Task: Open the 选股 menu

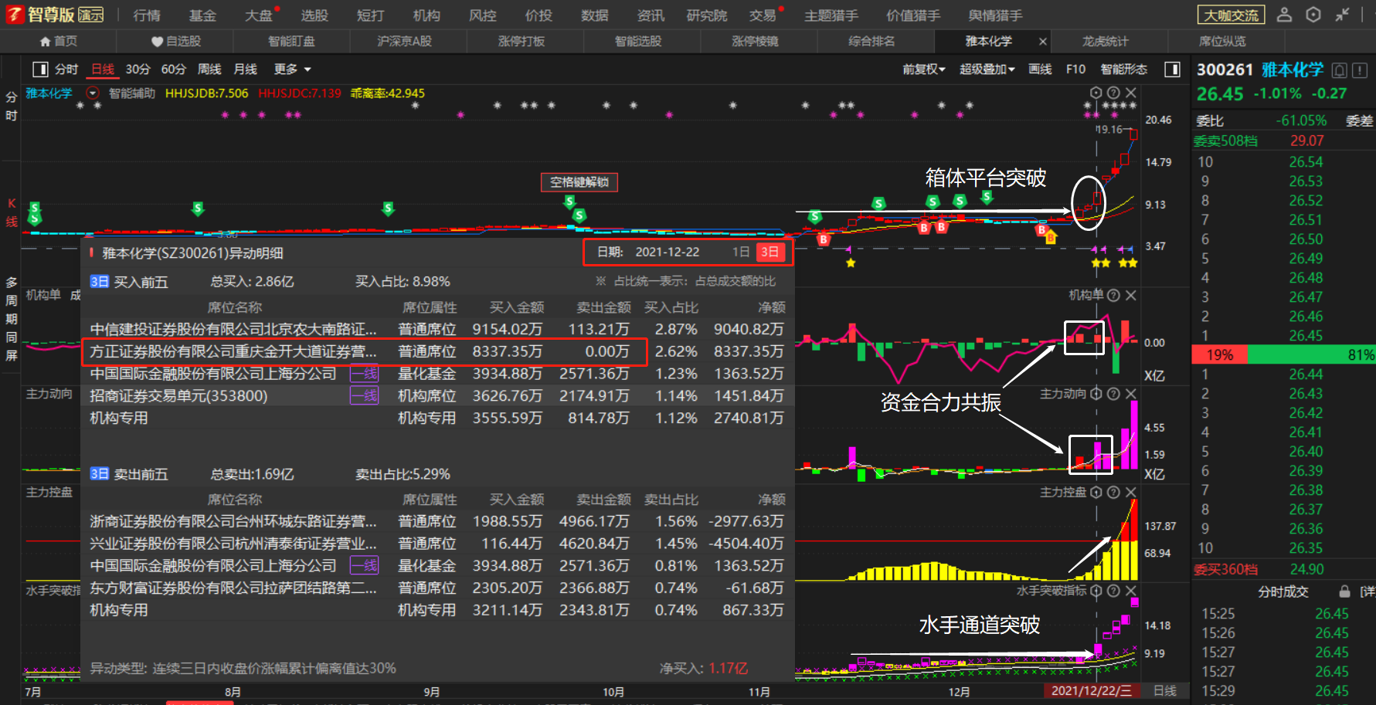Action: pos(314,15)
